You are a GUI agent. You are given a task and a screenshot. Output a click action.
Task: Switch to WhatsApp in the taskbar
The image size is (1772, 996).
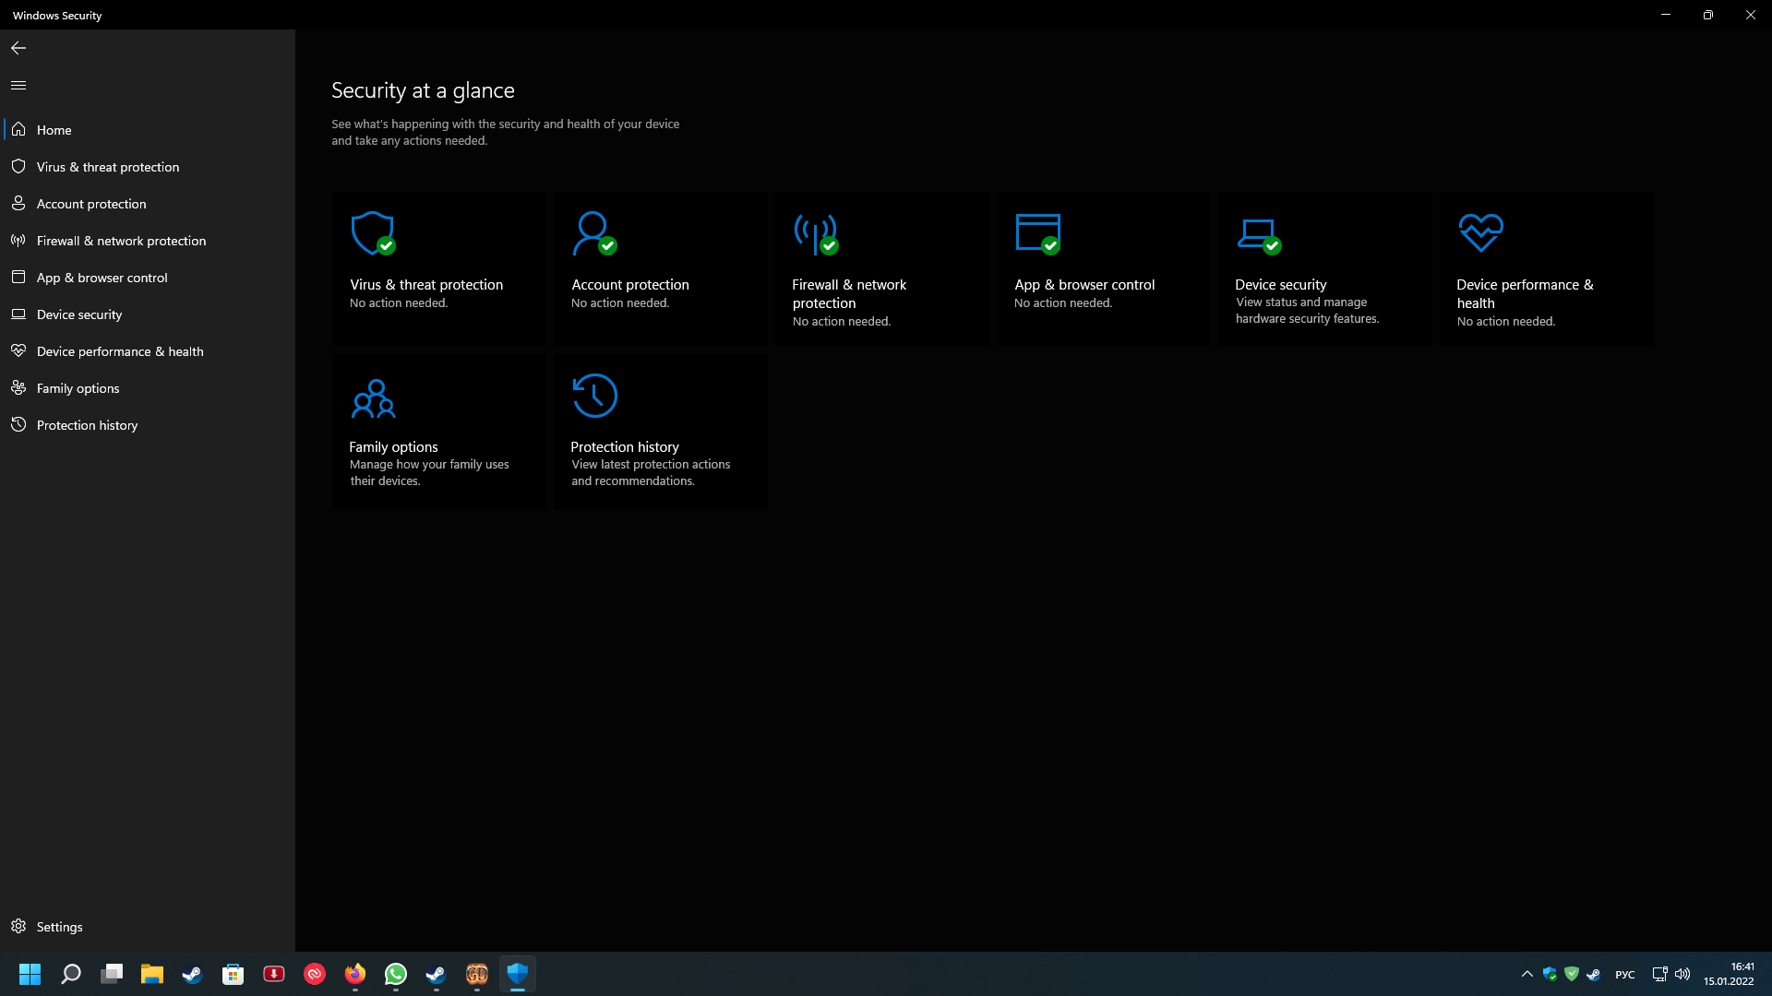pyautogui.click(x=396, y=974)
